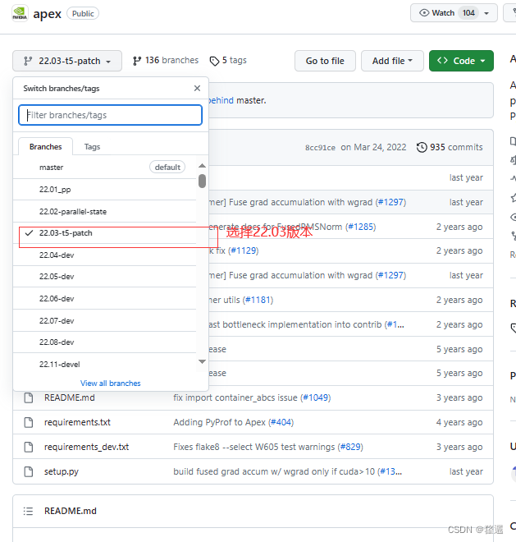Select the checked 22.03-t5-patch branch

(104, 233)
